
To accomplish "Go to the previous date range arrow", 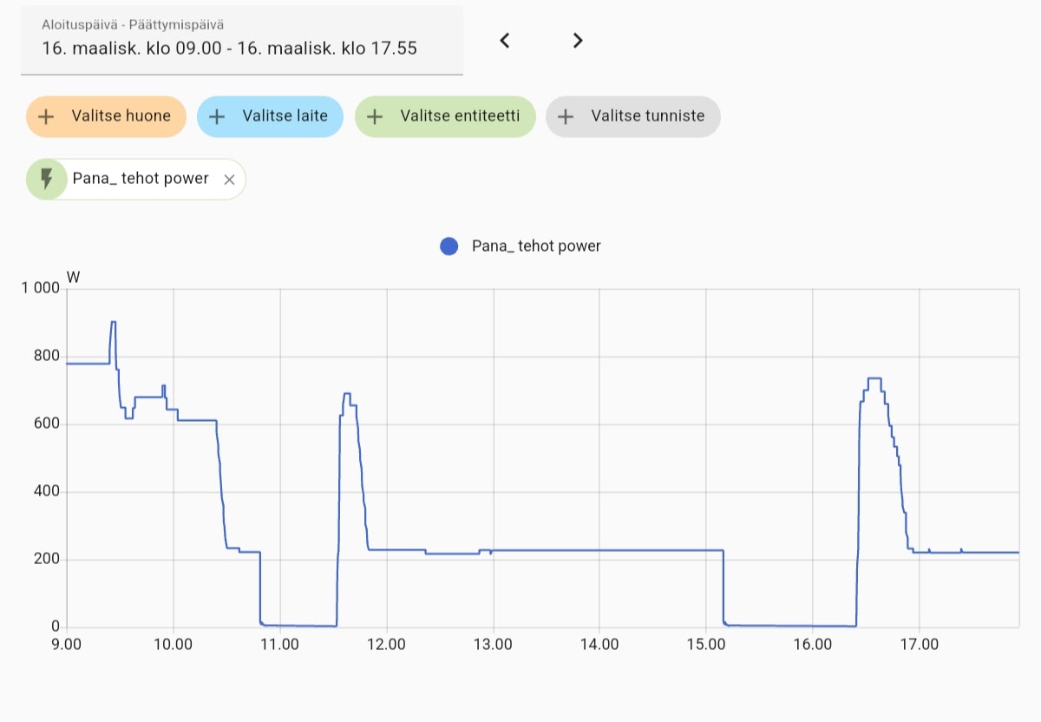I will coord(505,41).
